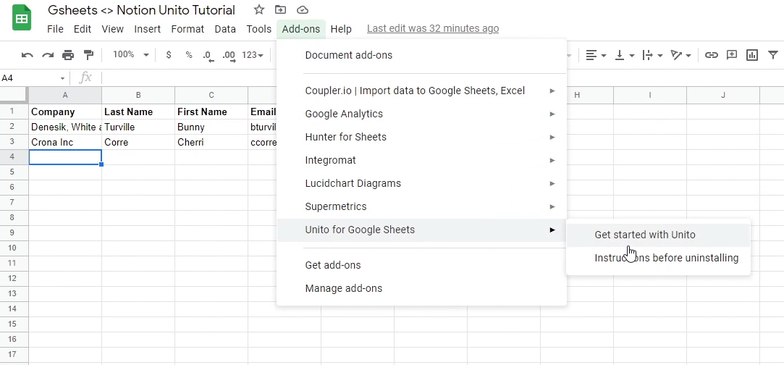Format as percent icon
The image size is (784, 365).
pos(189,55)
